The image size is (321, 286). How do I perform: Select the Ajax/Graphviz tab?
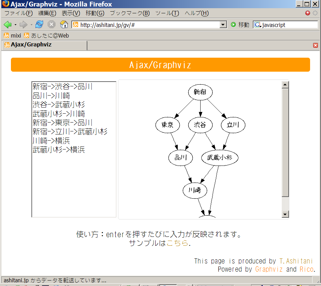click(44, 45)
